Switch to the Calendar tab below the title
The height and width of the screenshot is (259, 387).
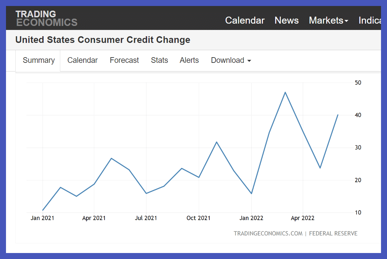click(83, 60)
